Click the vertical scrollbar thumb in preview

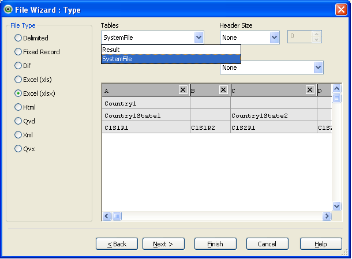coord(337,98)
